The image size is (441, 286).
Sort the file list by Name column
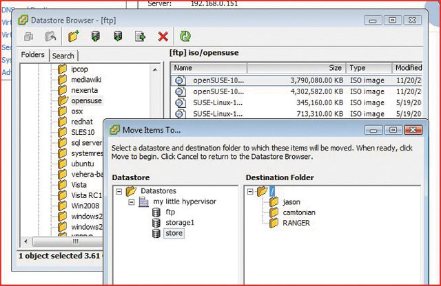click(209, 68)
